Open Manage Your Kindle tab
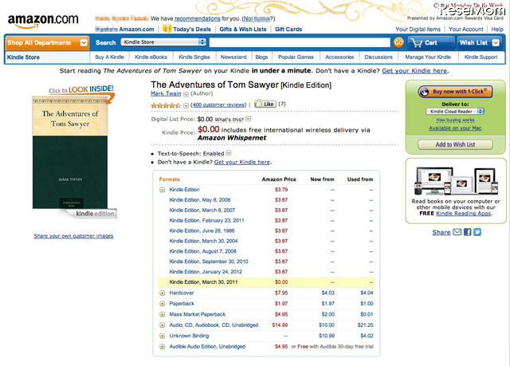 coord(428,57)
